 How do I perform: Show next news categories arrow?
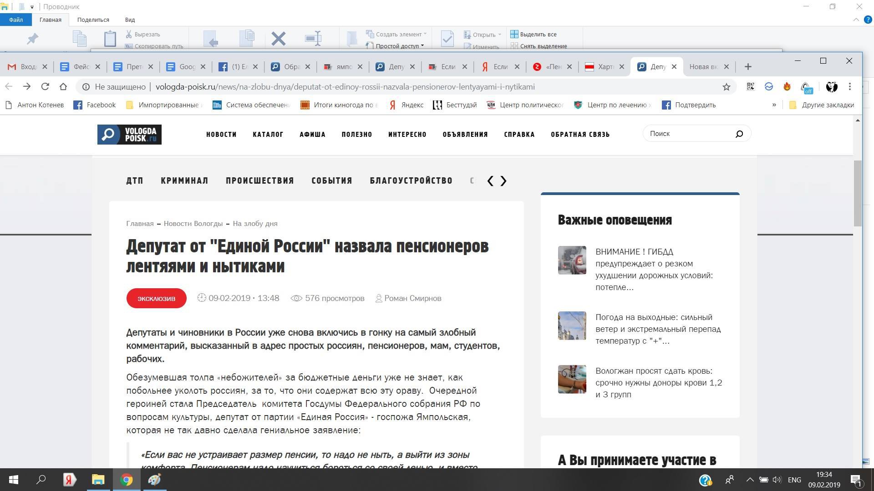click(503, 181)
